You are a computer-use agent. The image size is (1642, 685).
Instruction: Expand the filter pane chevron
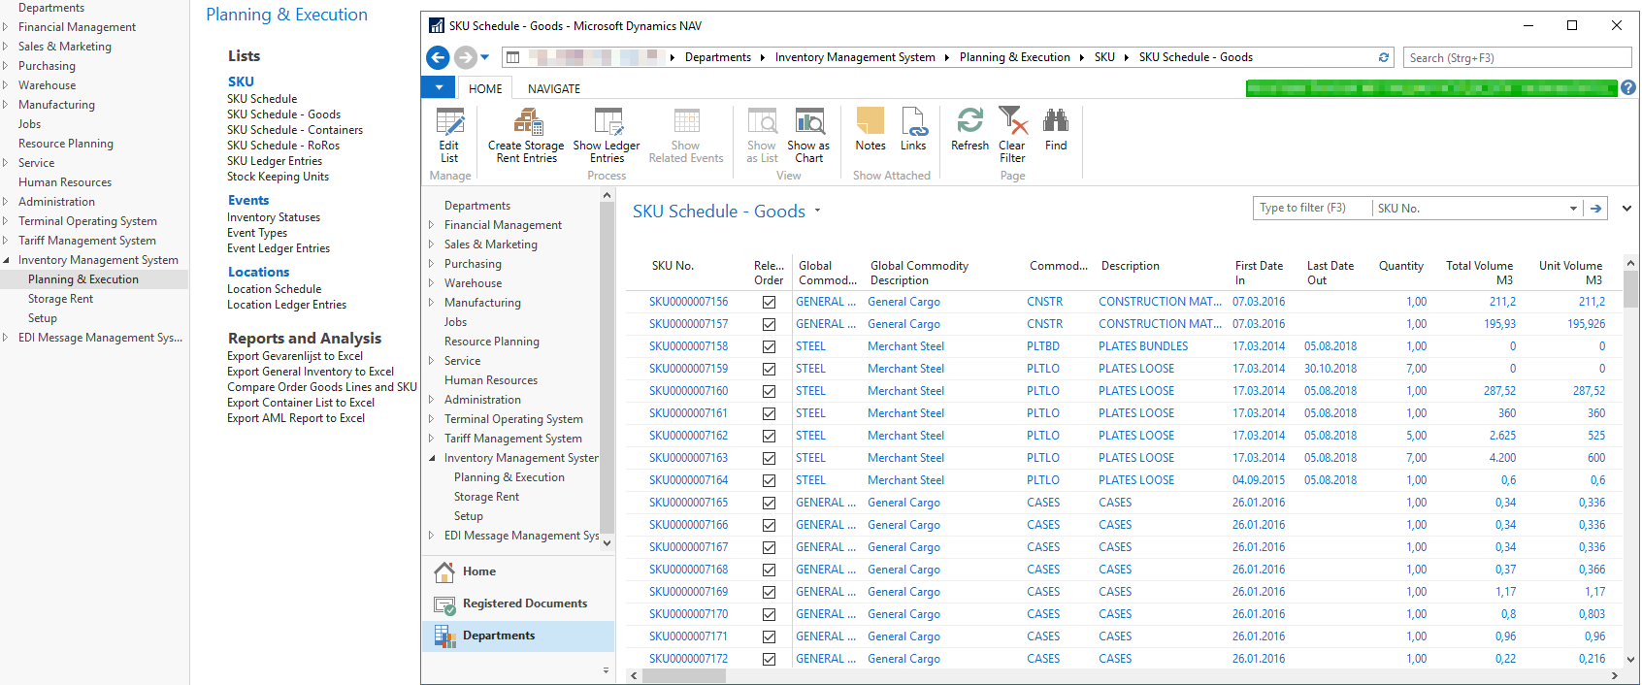pos(1626,209)
